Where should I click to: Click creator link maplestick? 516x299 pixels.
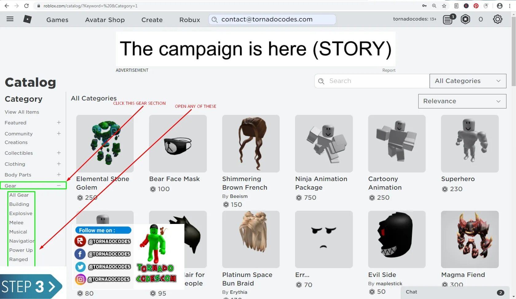coord(389,284)
